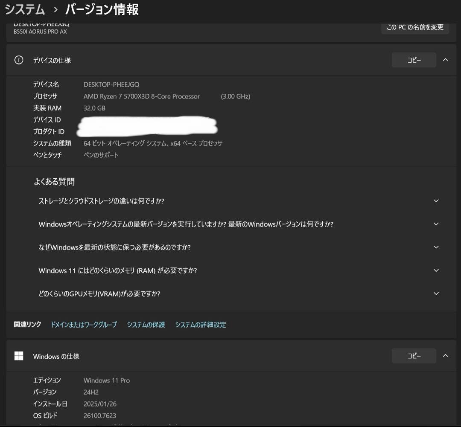
Task: Open the システムの保護 link
Action: (x=146, y=325)
